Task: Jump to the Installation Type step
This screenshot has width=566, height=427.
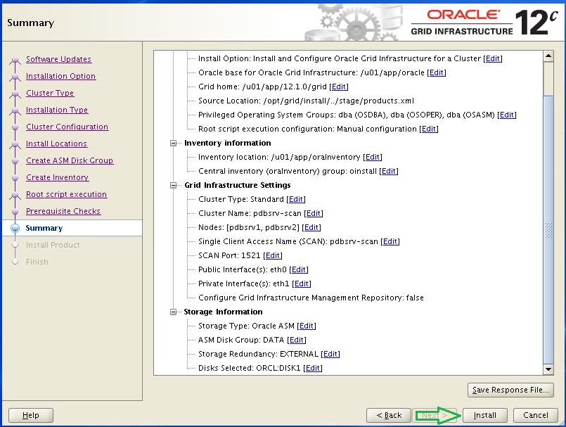Action: tap(57, 110)
